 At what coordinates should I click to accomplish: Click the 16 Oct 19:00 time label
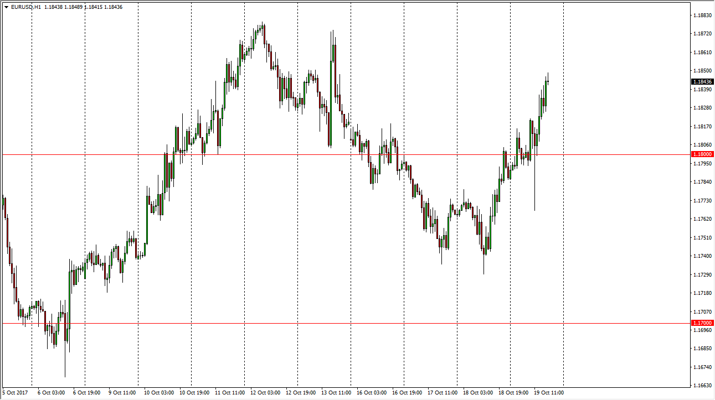point(407,392)
